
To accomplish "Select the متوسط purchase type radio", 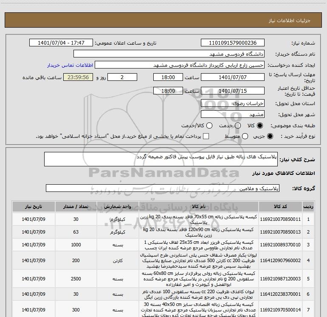I will tap(245, 137).
